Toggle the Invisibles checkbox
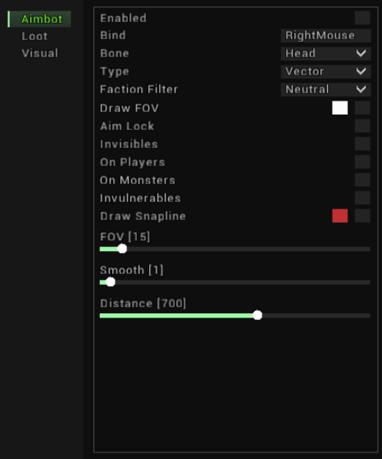Screen dimensions: 382x459 point(362,144)
